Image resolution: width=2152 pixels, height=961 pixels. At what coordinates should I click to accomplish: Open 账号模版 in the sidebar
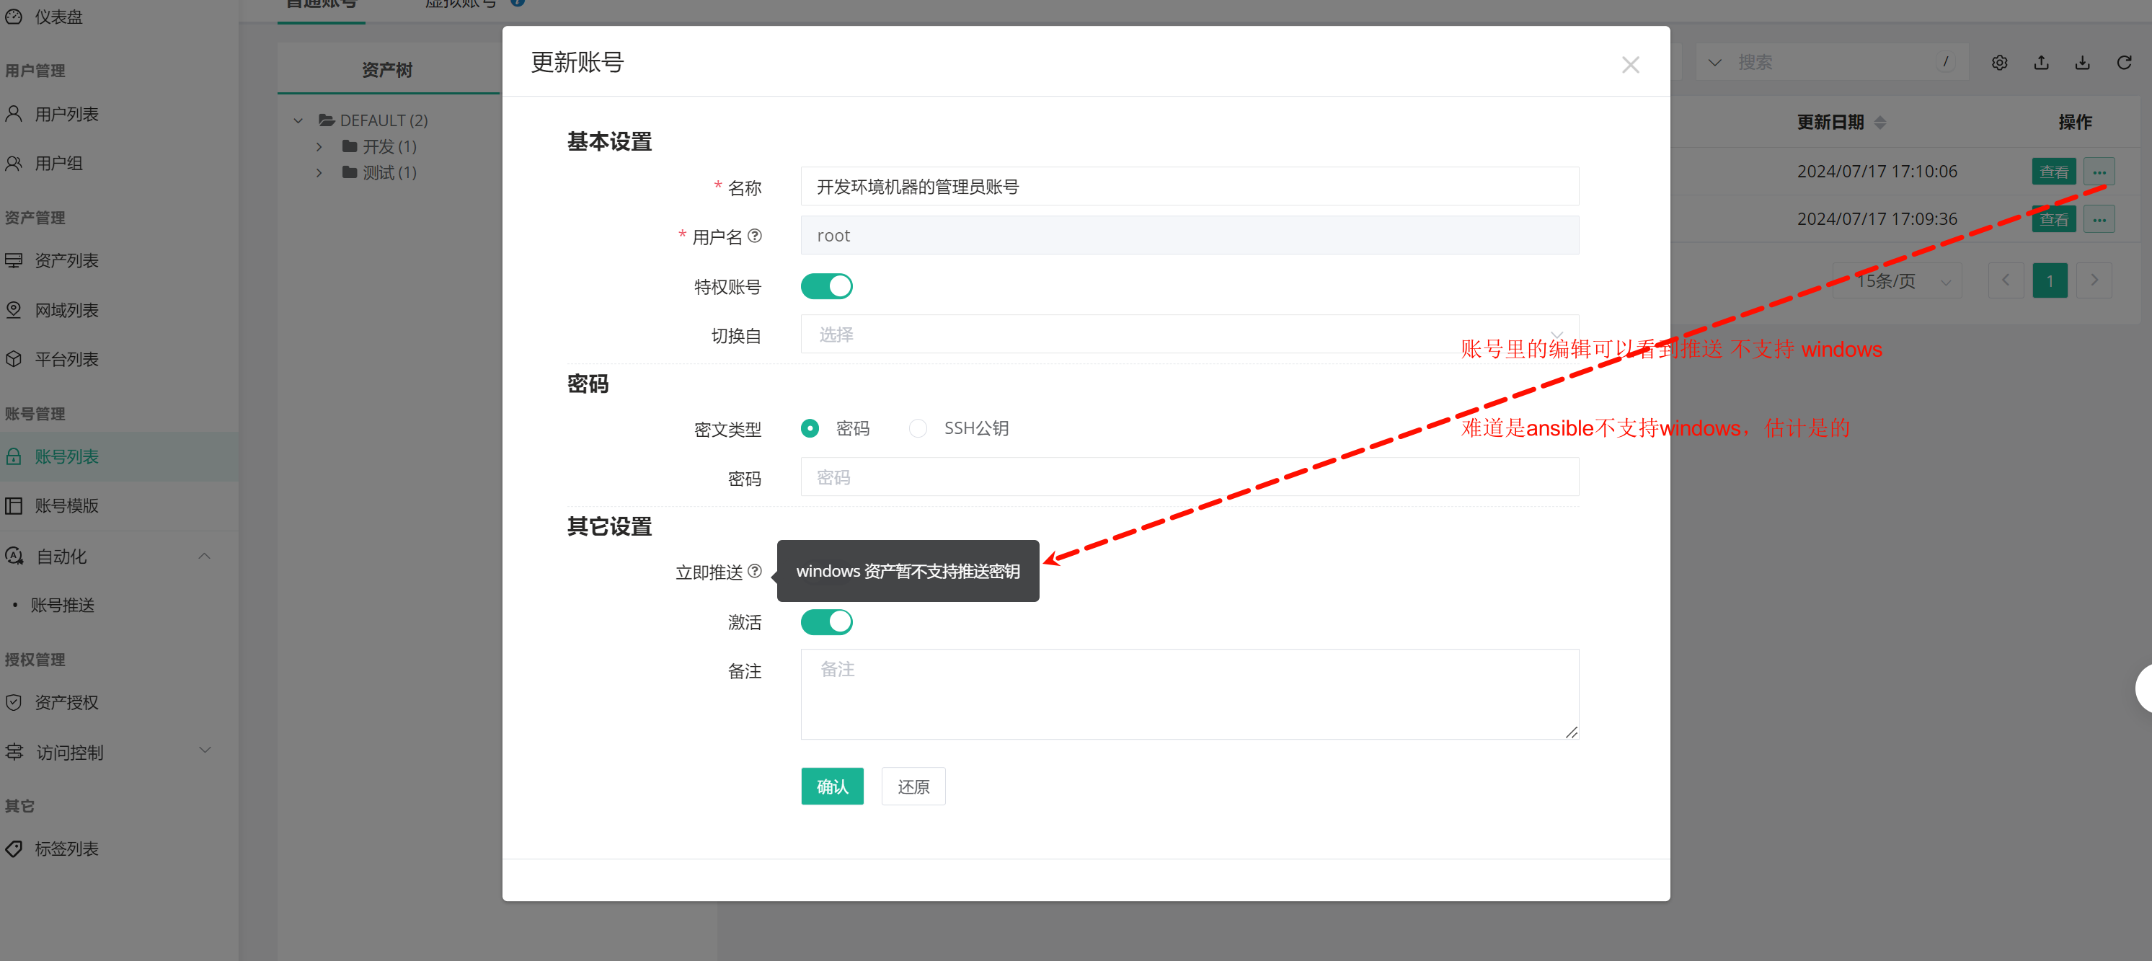(x=66, y=506)
